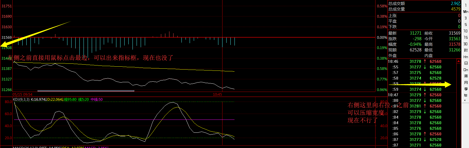Switch to the quarterly (季) chart period
Screen dimensions: 469x148
(x=465, y=89)
